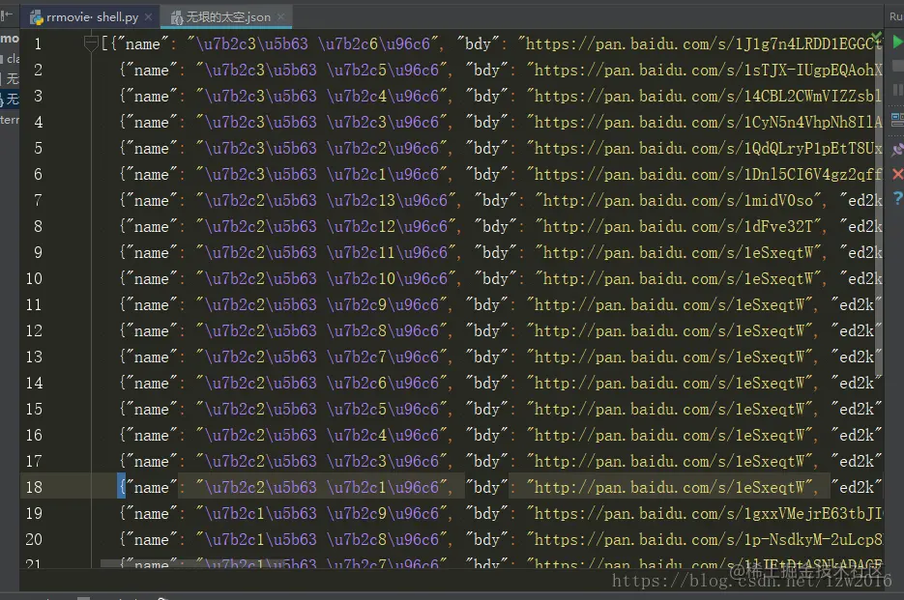Click the URL containing 1gxxVMejrE63tbJ
The height and width of the screenshot is (600, 904).
(x=704, y=514)
